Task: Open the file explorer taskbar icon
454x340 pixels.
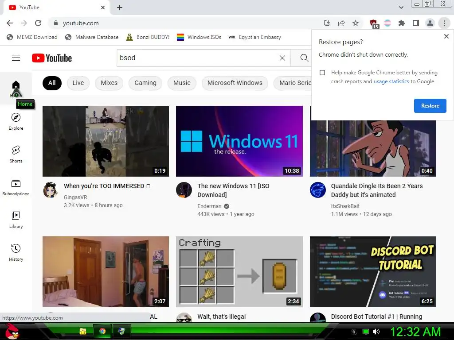Action: [83, 331]
